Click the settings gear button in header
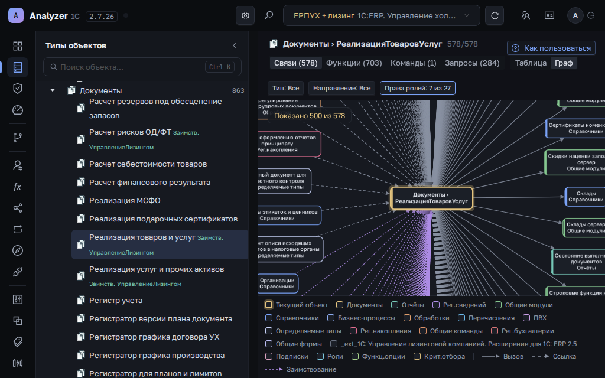Viewport: 605px width, 378px height. pos(245,15)
